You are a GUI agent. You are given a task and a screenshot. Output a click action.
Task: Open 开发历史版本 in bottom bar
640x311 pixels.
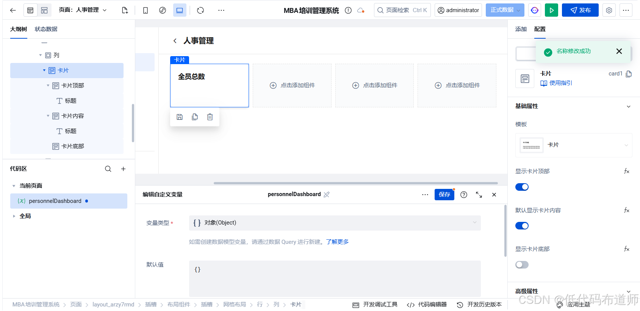tap(479, 305)
